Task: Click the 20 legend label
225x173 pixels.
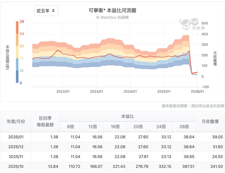Action: point(22,46)
